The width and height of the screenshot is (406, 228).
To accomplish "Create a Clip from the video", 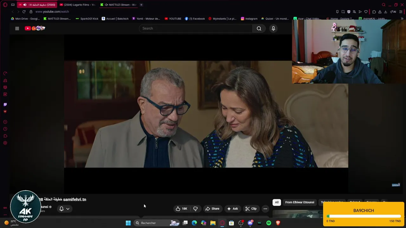I will [251, 209].
